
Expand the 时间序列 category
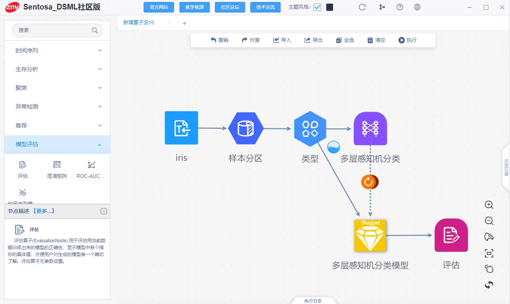(57, 50)
